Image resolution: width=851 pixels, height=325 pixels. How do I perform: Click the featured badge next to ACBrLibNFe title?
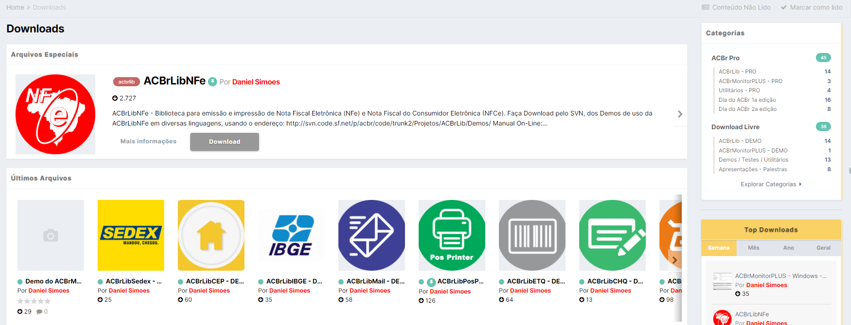pos(213,82)
